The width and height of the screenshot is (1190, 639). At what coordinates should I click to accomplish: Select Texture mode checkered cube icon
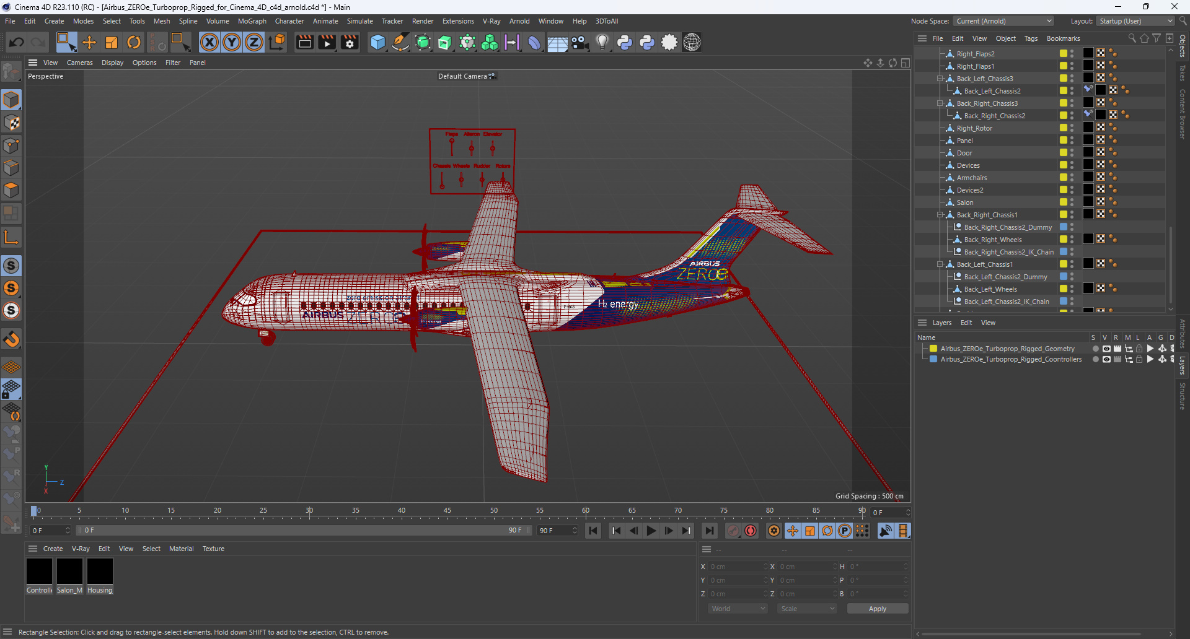11,123
